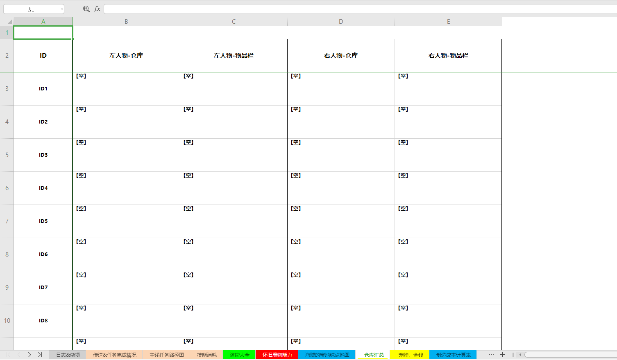Go to last sheet tab arrow
Screen dimensions: 617x360
pyautogui.click(x=40, y=355)
